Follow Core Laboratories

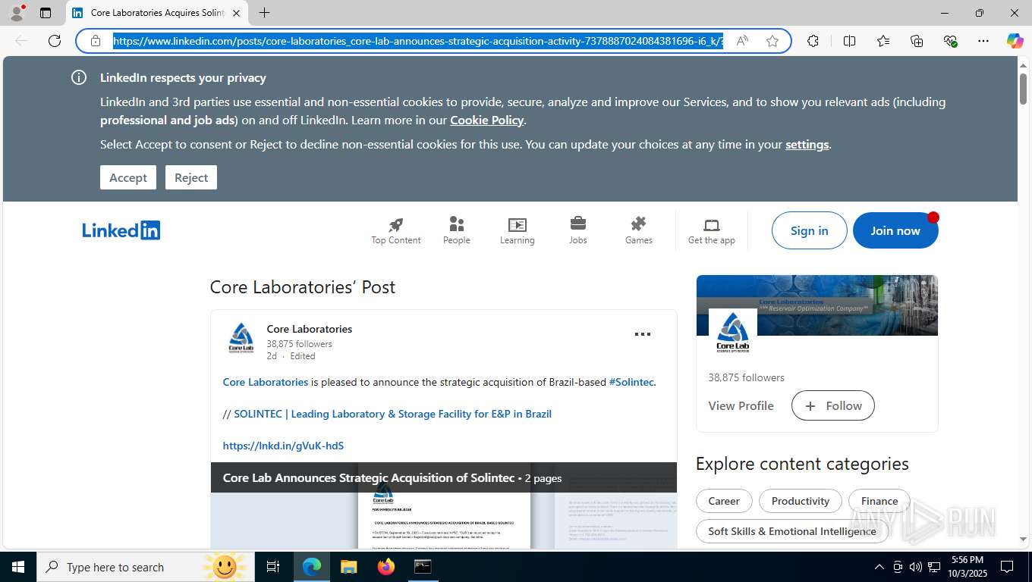tap(833, 405)
